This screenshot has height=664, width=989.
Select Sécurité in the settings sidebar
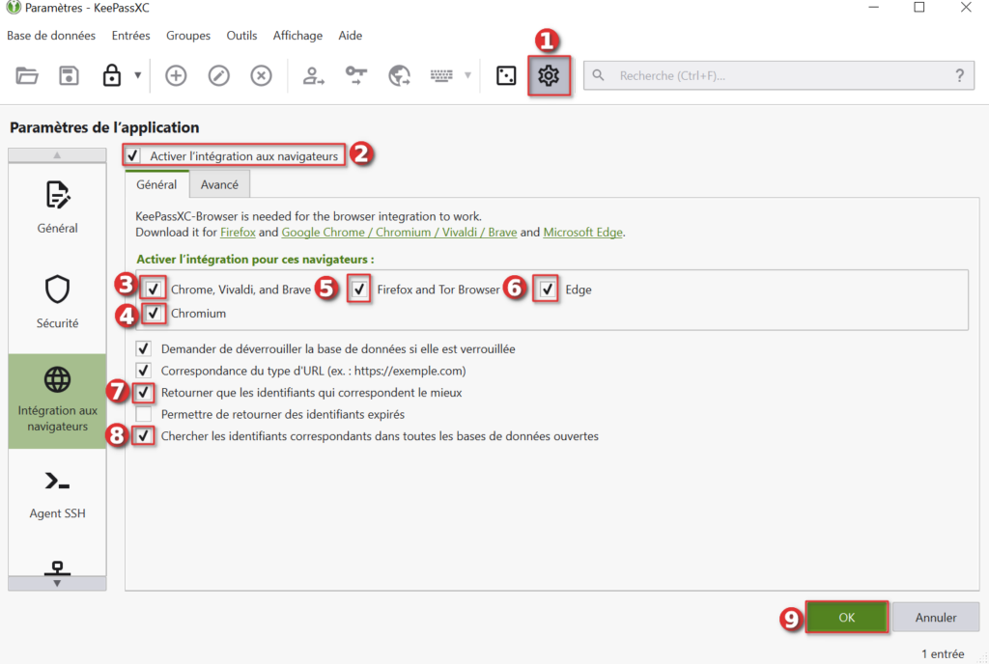coord(57,301)
